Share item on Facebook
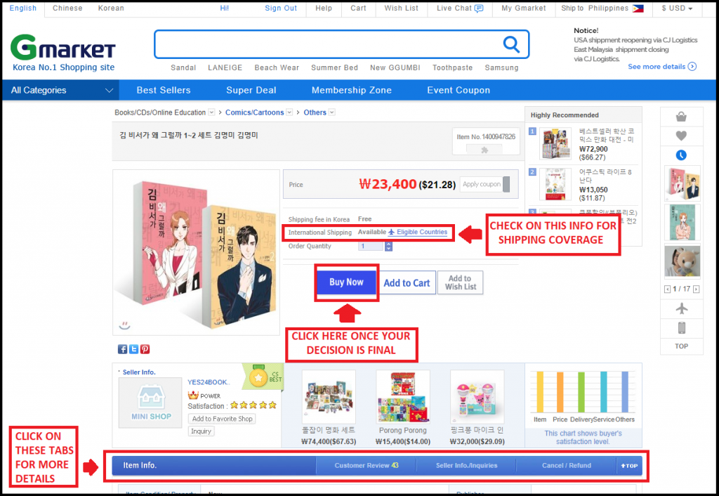This screenshot has width=719, height=496. coord(122,349)
